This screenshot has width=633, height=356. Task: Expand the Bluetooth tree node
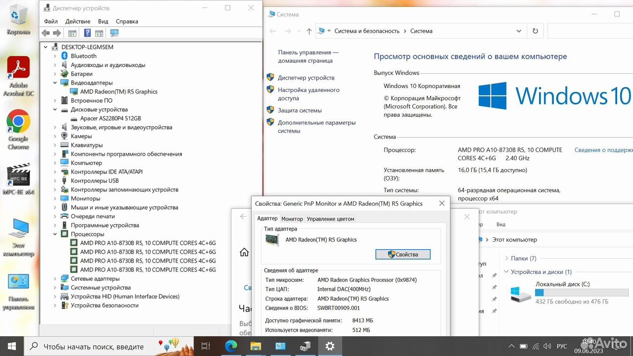(x=55, y=56)
